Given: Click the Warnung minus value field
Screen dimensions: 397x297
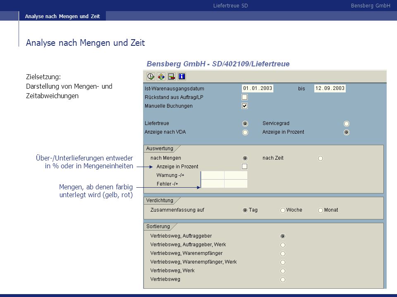Looking at the screenshot, I should pyautogui.click(x=213, y=175).
